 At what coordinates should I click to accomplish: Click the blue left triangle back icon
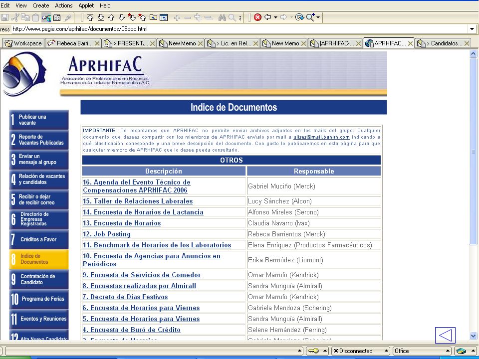tap(445, 335)
